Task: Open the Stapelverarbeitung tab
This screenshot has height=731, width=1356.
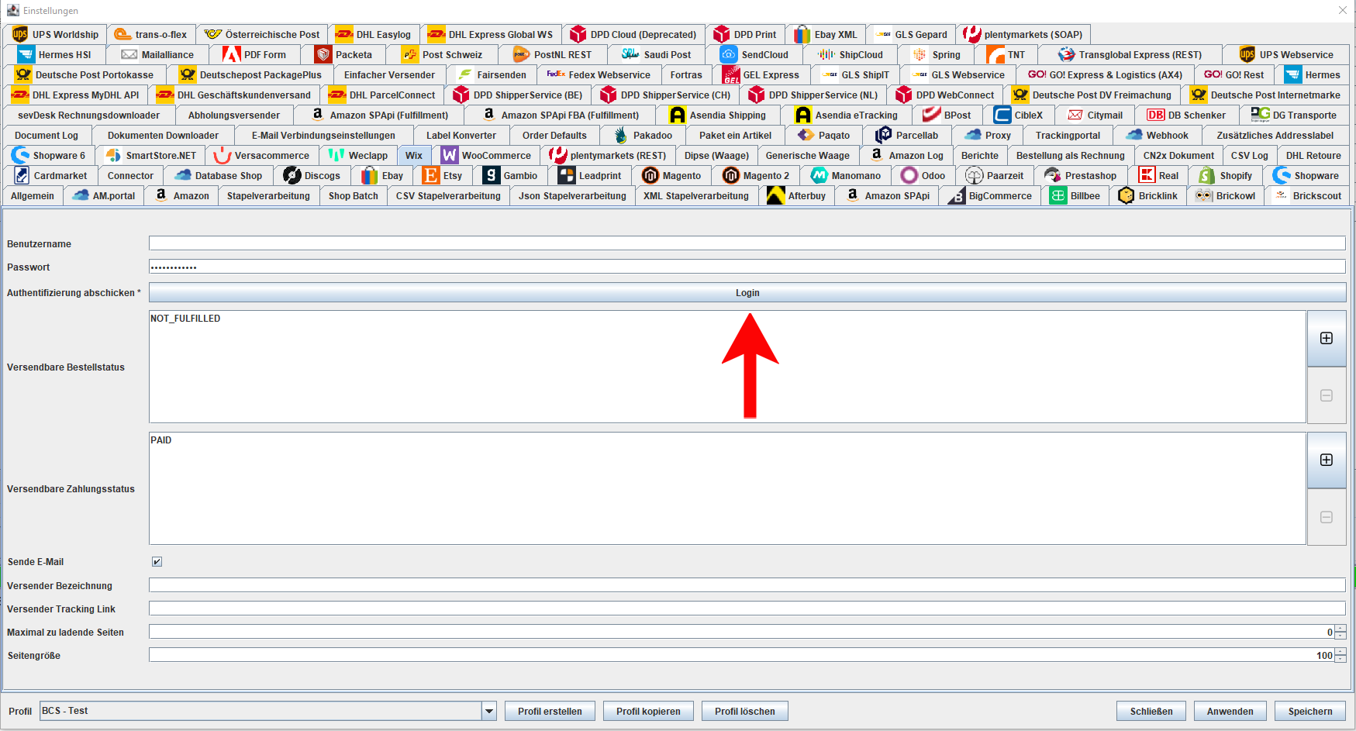Action: pos(268,195)
